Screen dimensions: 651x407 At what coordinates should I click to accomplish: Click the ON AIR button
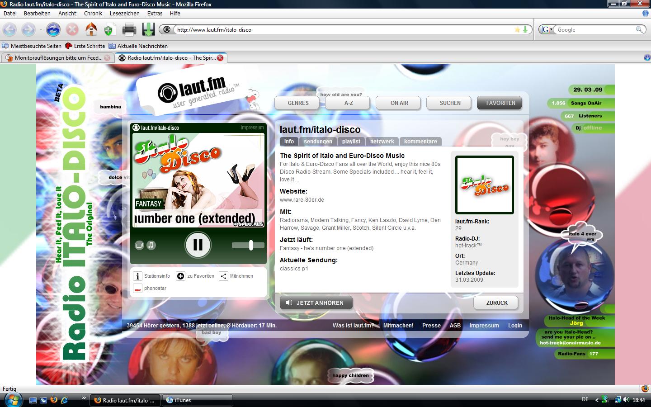point(399,103)
